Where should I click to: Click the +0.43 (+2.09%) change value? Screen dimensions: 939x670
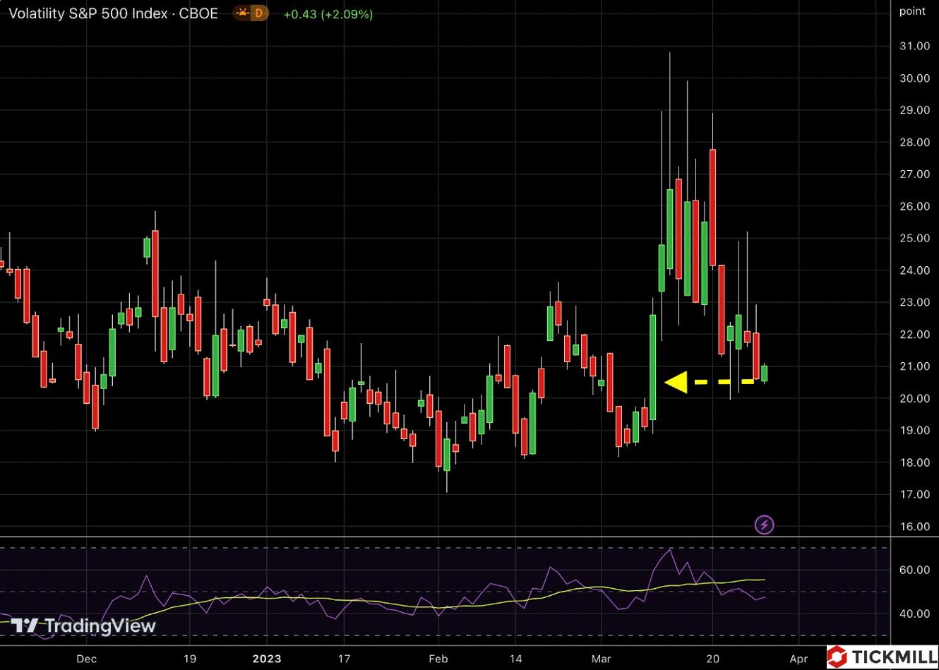(328, 14)
